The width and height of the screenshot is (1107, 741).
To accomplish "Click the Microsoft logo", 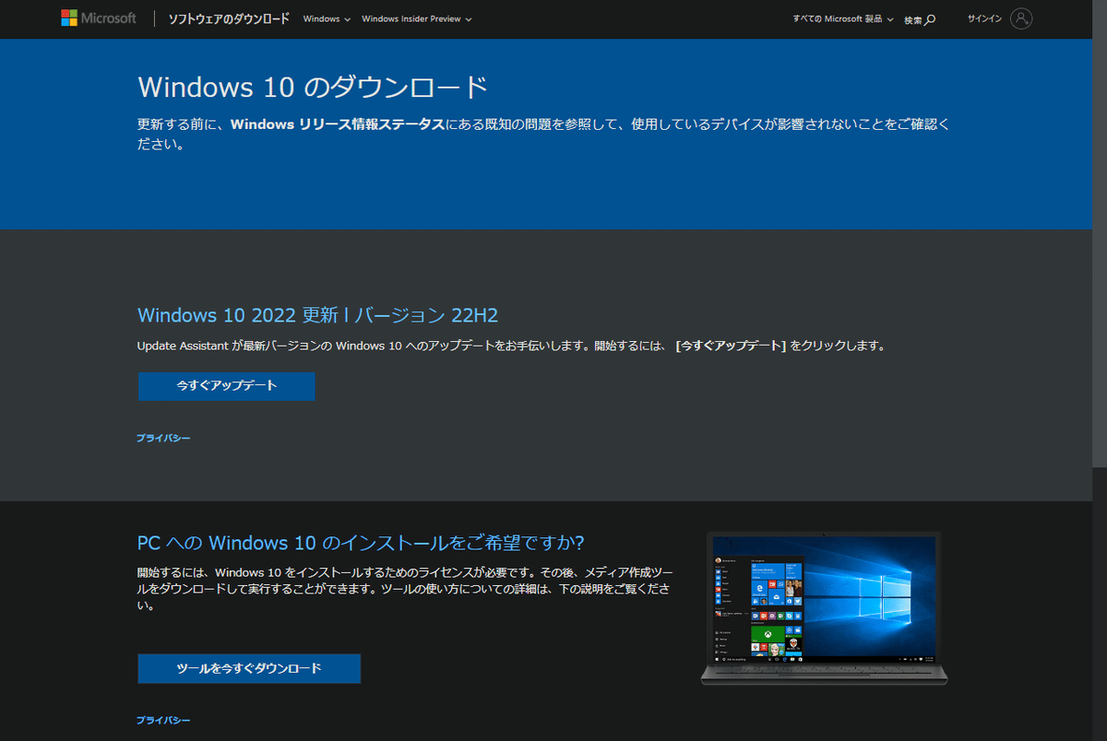I will (x=99, y=18).
